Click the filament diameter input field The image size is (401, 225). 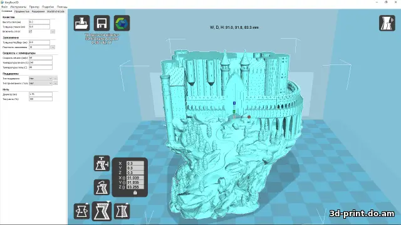tap(41, 94)
